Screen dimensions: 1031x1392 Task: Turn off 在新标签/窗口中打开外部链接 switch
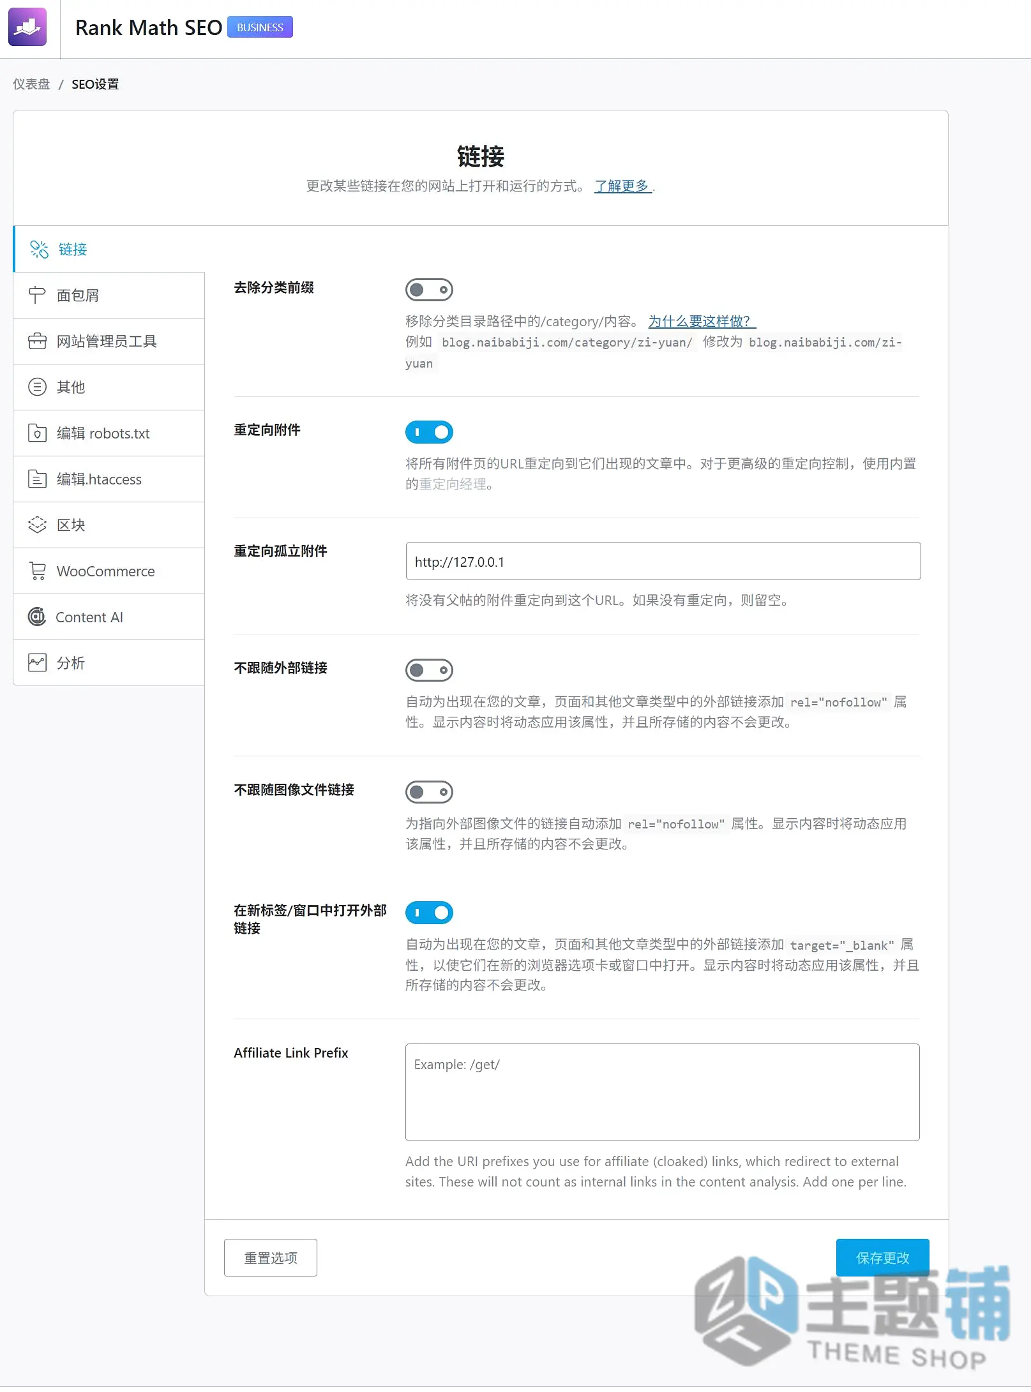[429, 913]
